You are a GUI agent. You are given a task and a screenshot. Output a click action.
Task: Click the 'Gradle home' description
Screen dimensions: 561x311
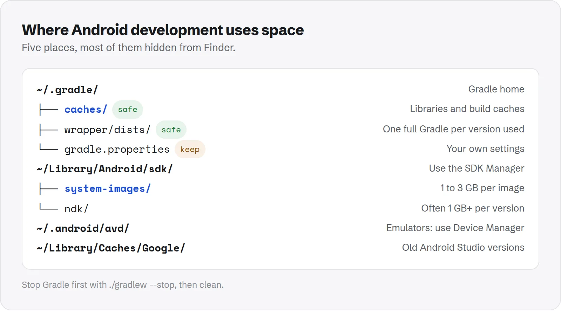point(496,89)
